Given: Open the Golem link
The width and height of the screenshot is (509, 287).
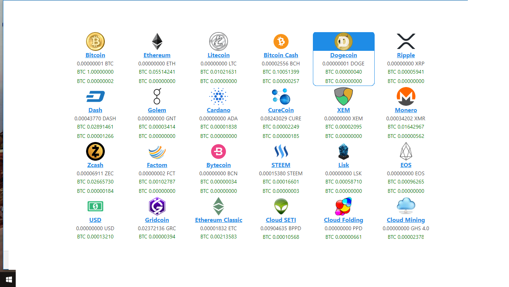Looking at the screenshot, I should (157, 110).
